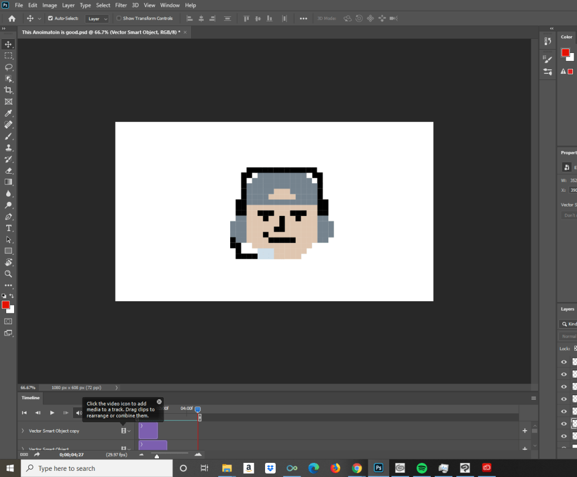Enable Show Transform Controls checkbox
The width and height of the screenshot is (577, 477).
[x=118, y=19]
